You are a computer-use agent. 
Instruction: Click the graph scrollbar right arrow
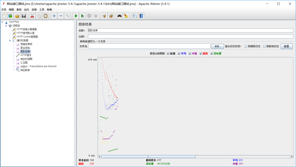click(x=292, y=157)
